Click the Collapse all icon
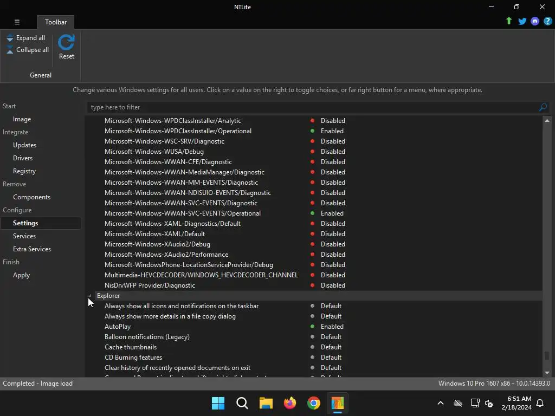Image resolution: width=555 pixels, height=416 pixels. click(10, 50)
